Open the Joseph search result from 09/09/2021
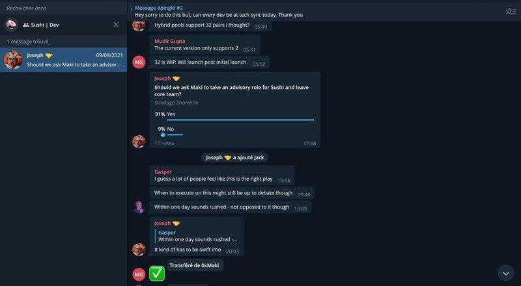 [x=63, y=60]
